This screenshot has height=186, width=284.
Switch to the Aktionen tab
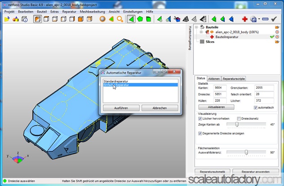[x=214, y=79]
